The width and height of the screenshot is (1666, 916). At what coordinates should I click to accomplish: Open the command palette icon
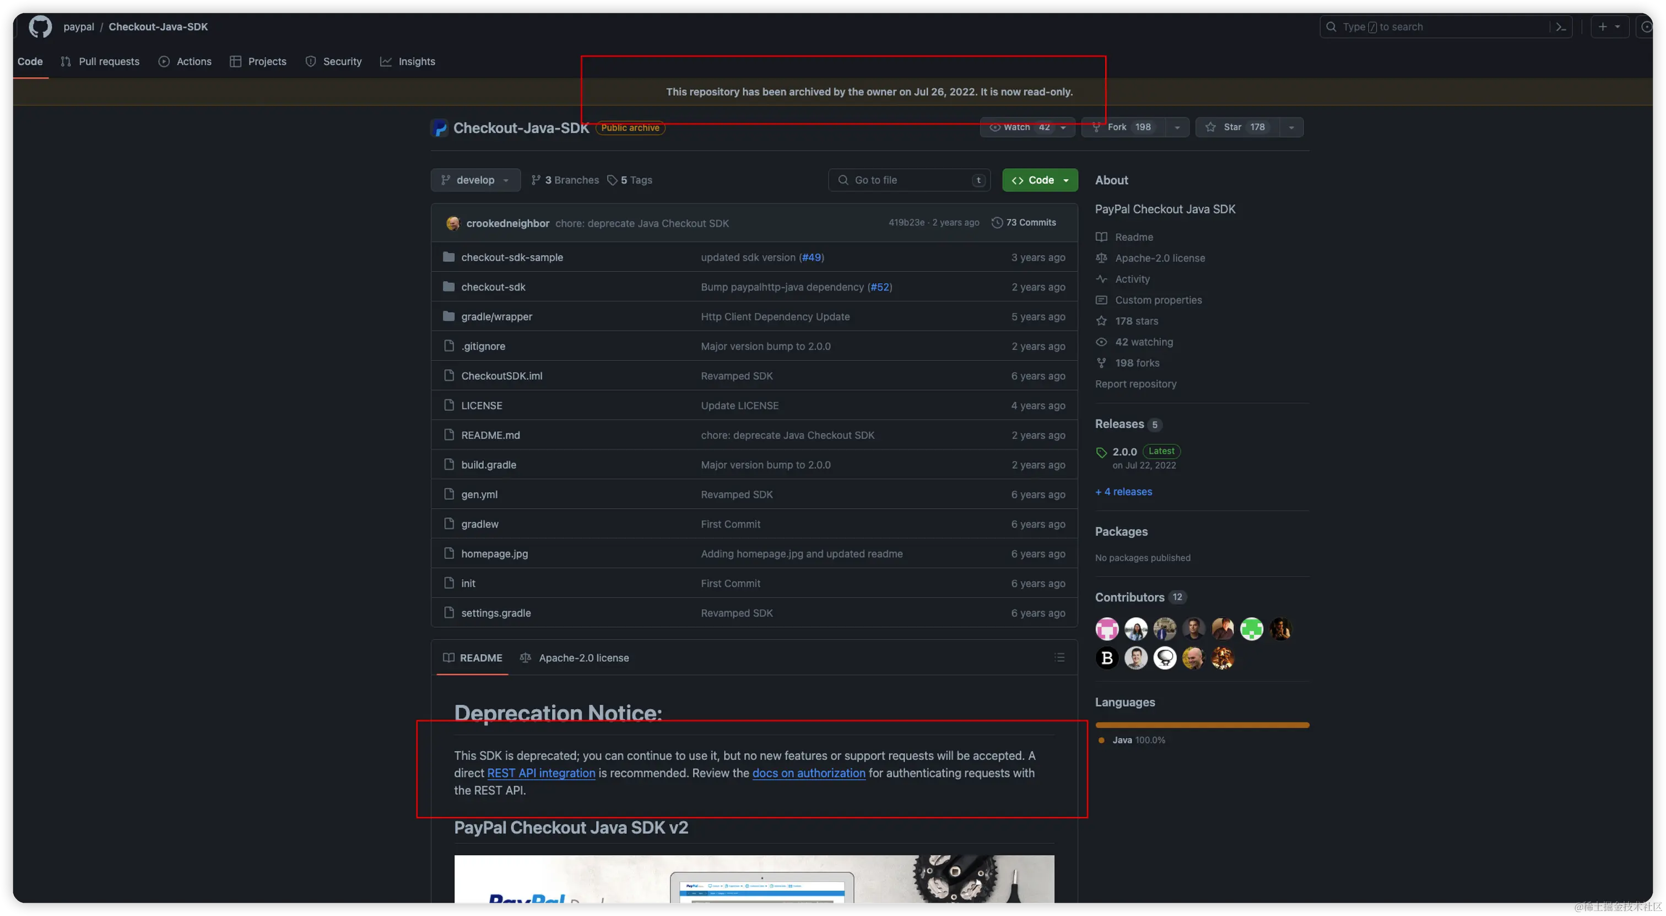click(x=1561, y=26)
